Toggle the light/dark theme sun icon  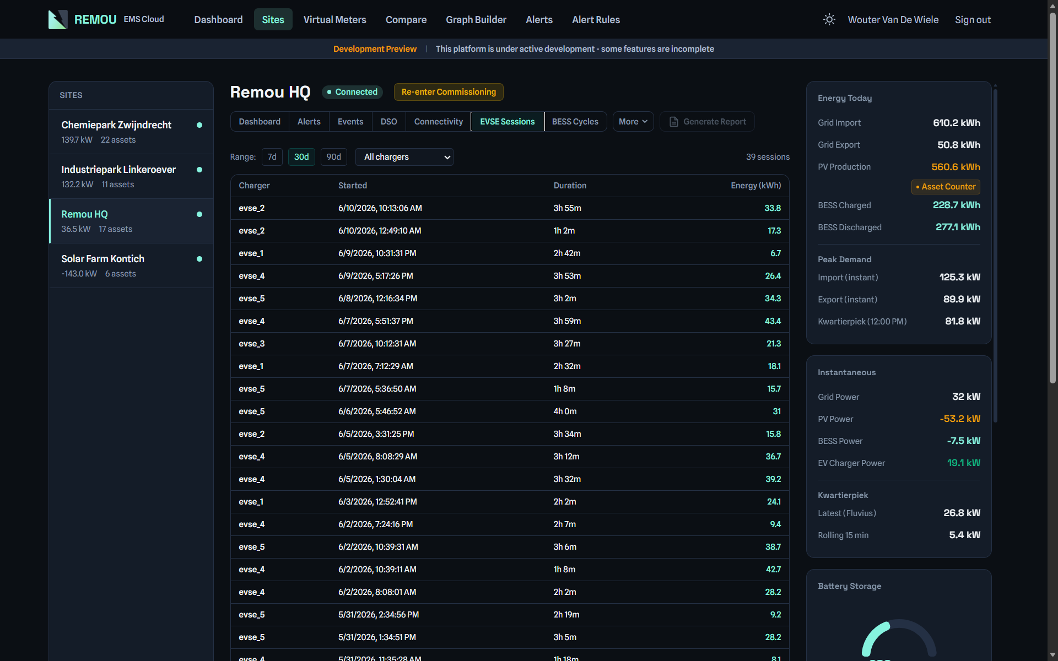(829, 20)
